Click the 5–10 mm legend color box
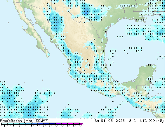The width and height of the screenshot is (165, 127). 28,124
